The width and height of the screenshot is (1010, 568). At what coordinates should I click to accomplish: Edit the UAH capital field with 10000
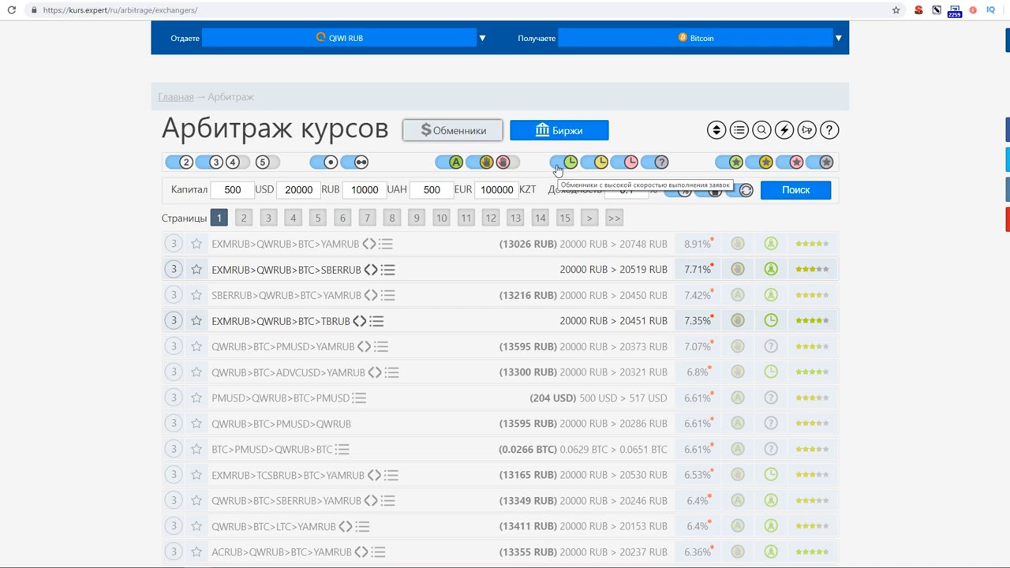pos(365,189)
